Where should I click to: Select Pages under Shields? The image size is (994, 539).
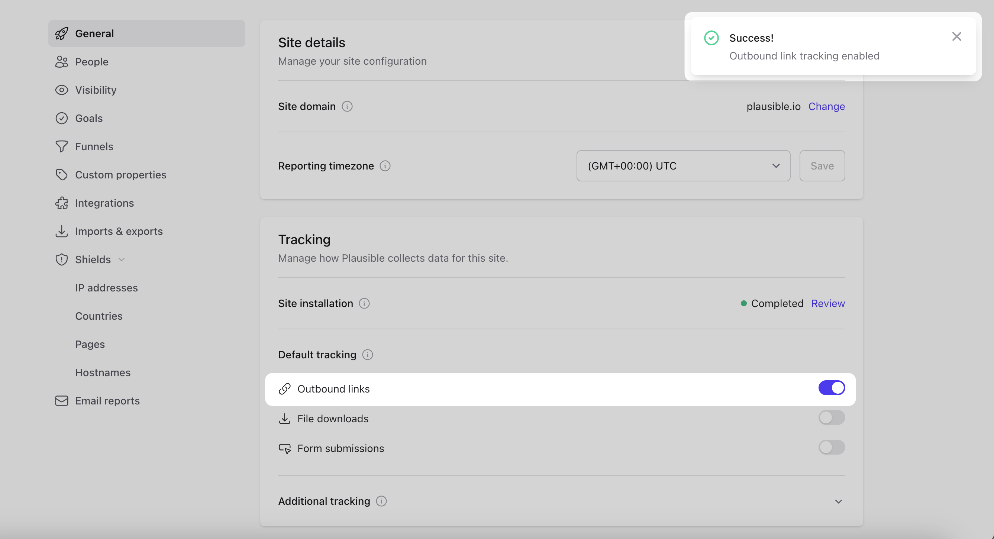90,344
